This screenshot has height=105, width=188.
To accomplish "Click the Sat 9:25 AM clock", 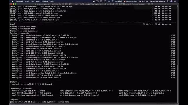I will pos(144,1).
